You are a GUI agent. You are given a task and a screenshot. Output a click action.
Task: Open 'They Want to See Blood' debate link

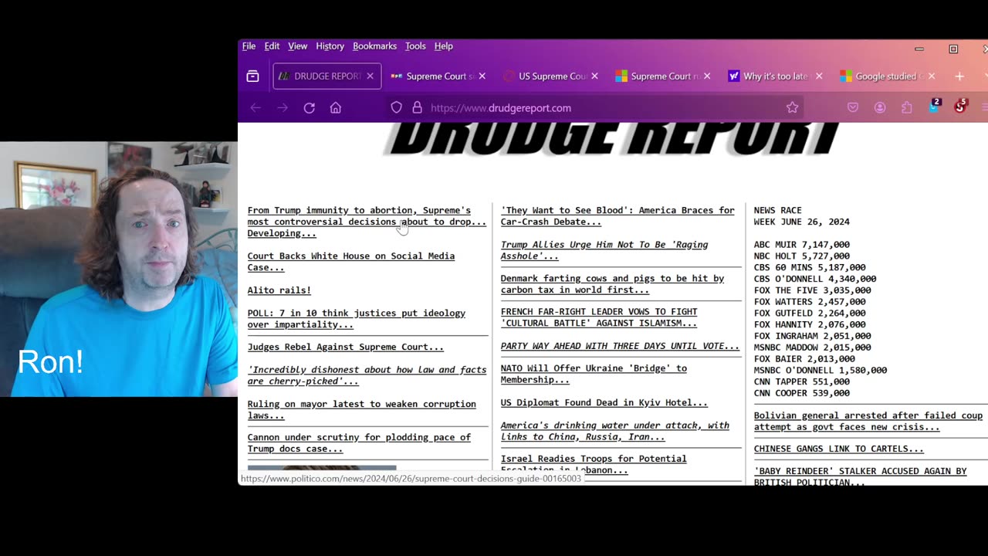tap(617, 216)
